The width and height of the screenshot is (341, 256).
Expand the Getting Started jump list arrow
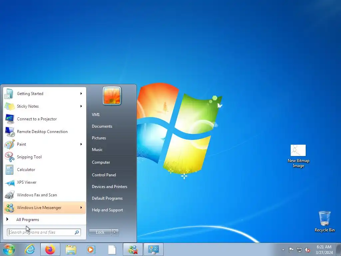click(x=81, y=94)
